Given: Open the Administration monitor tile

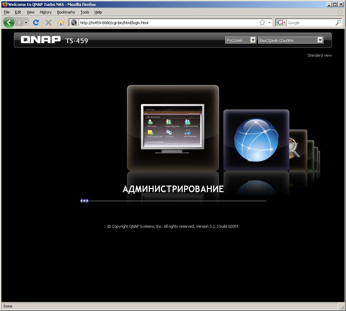Looking at the screenshot, I should point(173,128).
